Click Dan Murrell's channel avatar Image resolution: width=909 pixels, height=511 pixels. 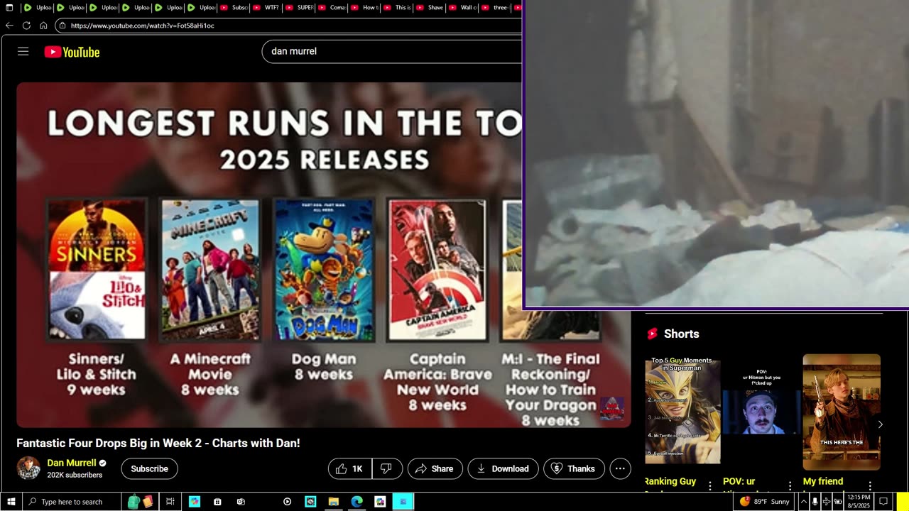click(x=28, y=468)
